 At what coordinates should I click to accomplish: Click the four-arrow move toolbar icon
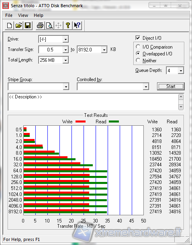click(58, 25)
